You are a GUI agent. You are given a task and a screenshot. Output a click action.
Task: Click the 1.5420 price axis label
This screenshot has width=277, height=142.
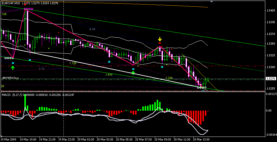[x=271, y=11]
